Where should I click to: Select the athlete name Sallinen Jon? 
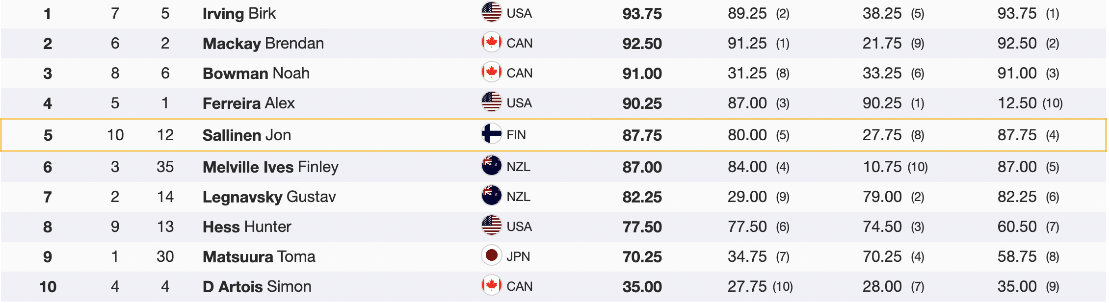[x=246, y=135]
